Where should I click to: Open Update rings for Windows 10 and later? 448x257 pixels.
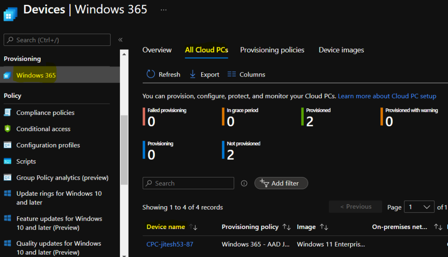[x=59, y=198]
